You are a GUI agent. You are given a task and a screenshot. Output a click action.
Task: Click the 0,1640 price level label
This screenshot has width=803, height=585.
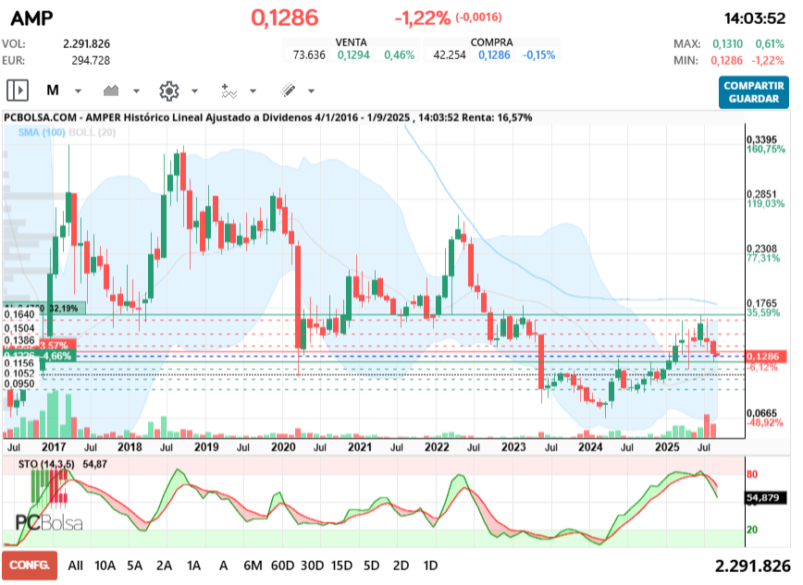(x=19, y=314)
